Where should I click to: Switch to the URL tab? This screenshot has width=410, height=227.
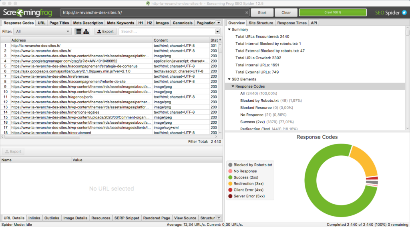click(x=42, y=23)
